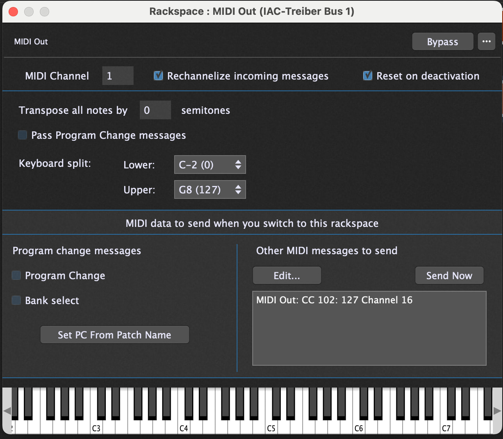Uncheck Reset on deactivation
Image resolution: width=503 pixels, height=439 pixels.
pyautogui.click(x=367, y=76)
